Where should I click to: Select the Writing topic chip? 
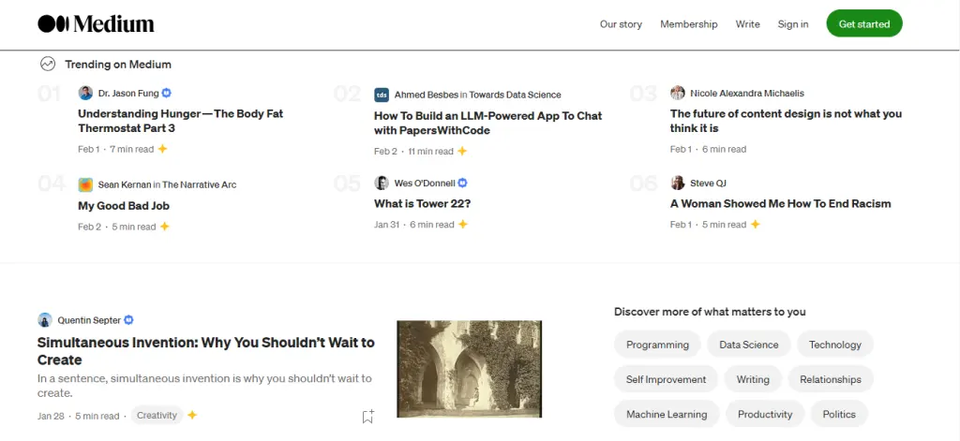point(753,379)
